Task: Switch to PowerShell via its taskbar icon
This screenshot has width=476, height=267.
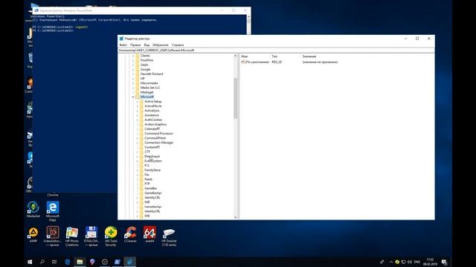Action: coord(118,262)
